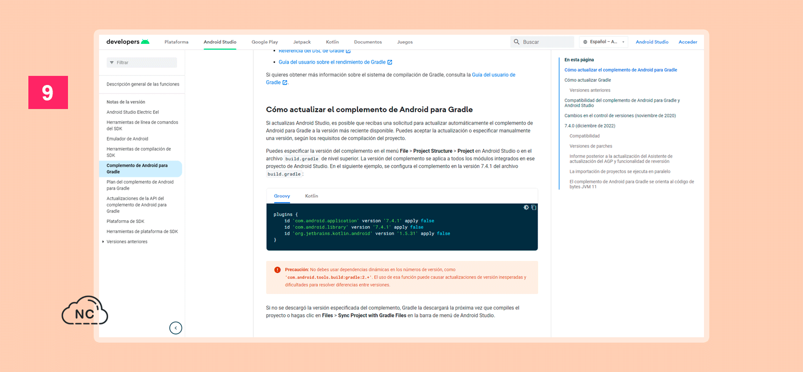
Task: Go to the Google Play tab
Action: point(265,42)
